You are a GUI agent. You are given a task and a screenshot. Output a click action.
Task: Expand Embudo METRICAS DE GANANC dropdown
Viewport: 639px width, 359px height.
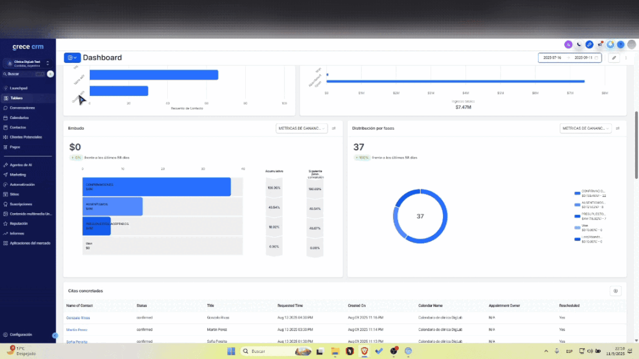click(301, 128)
